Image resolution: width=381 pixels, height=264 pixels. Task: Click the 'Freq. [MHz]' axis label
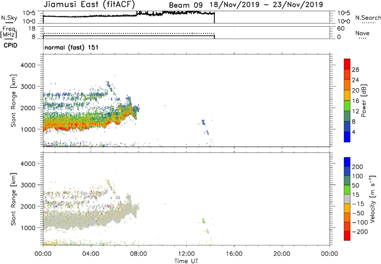pyautogui.click(x=9, y=32)
